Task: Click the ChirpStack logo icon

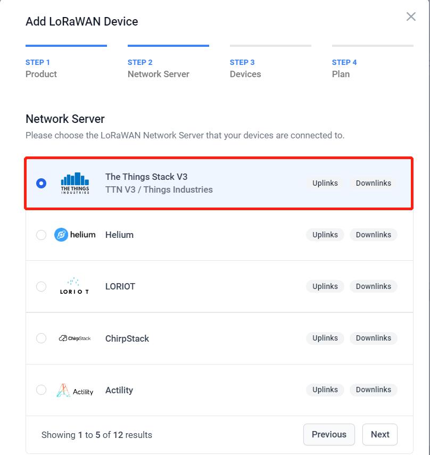Action: pyautogui.click(x=75, y=338)
